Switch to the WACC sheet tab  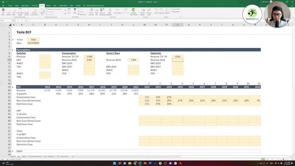24,157
